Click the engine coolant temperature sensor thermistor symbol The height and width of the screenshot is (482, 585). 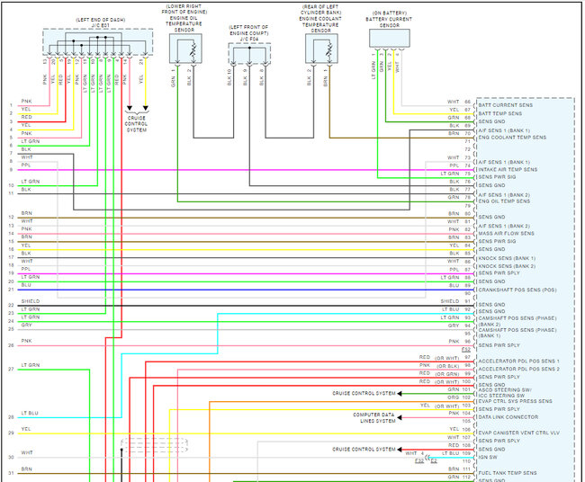(x=329, y=52)
